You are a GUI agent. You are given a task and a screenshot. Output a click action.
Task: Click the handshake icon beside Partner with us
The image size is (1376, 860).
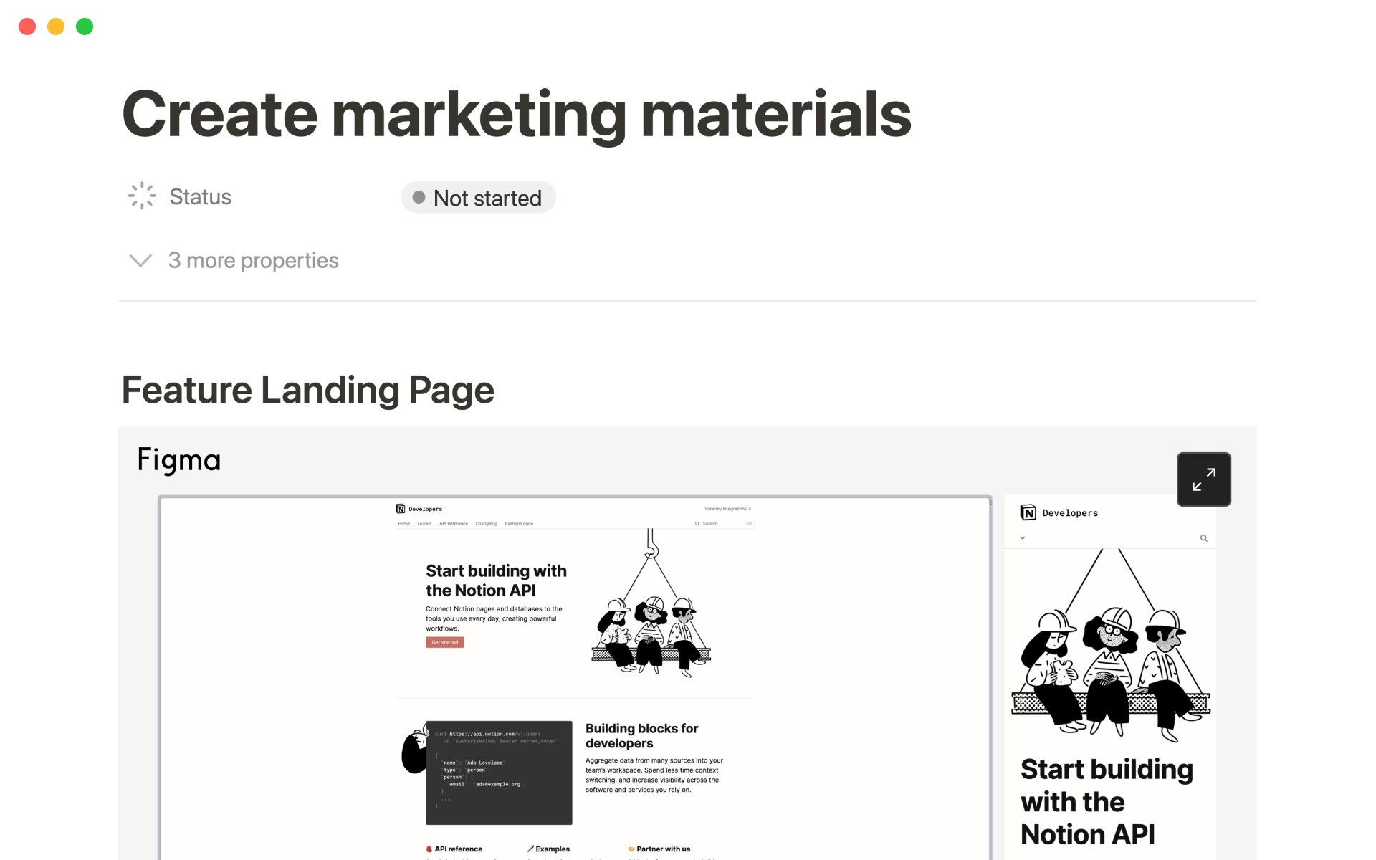(x=631, y=849)
